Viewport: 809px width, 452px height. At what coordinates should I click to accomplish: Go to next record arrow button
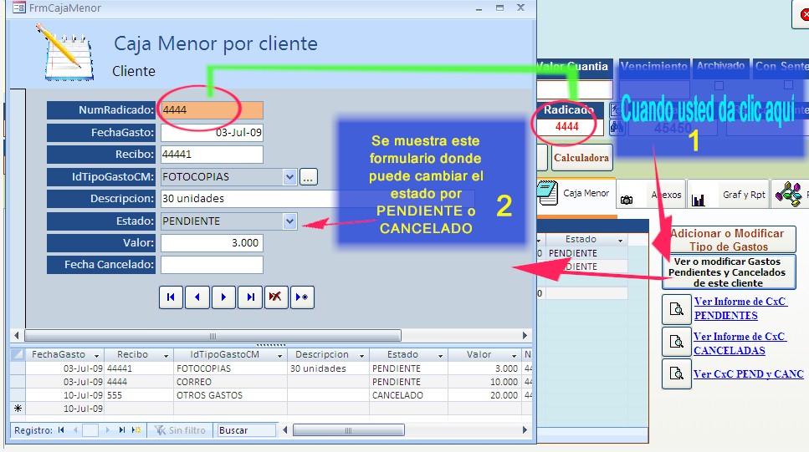tap(223, 297)
